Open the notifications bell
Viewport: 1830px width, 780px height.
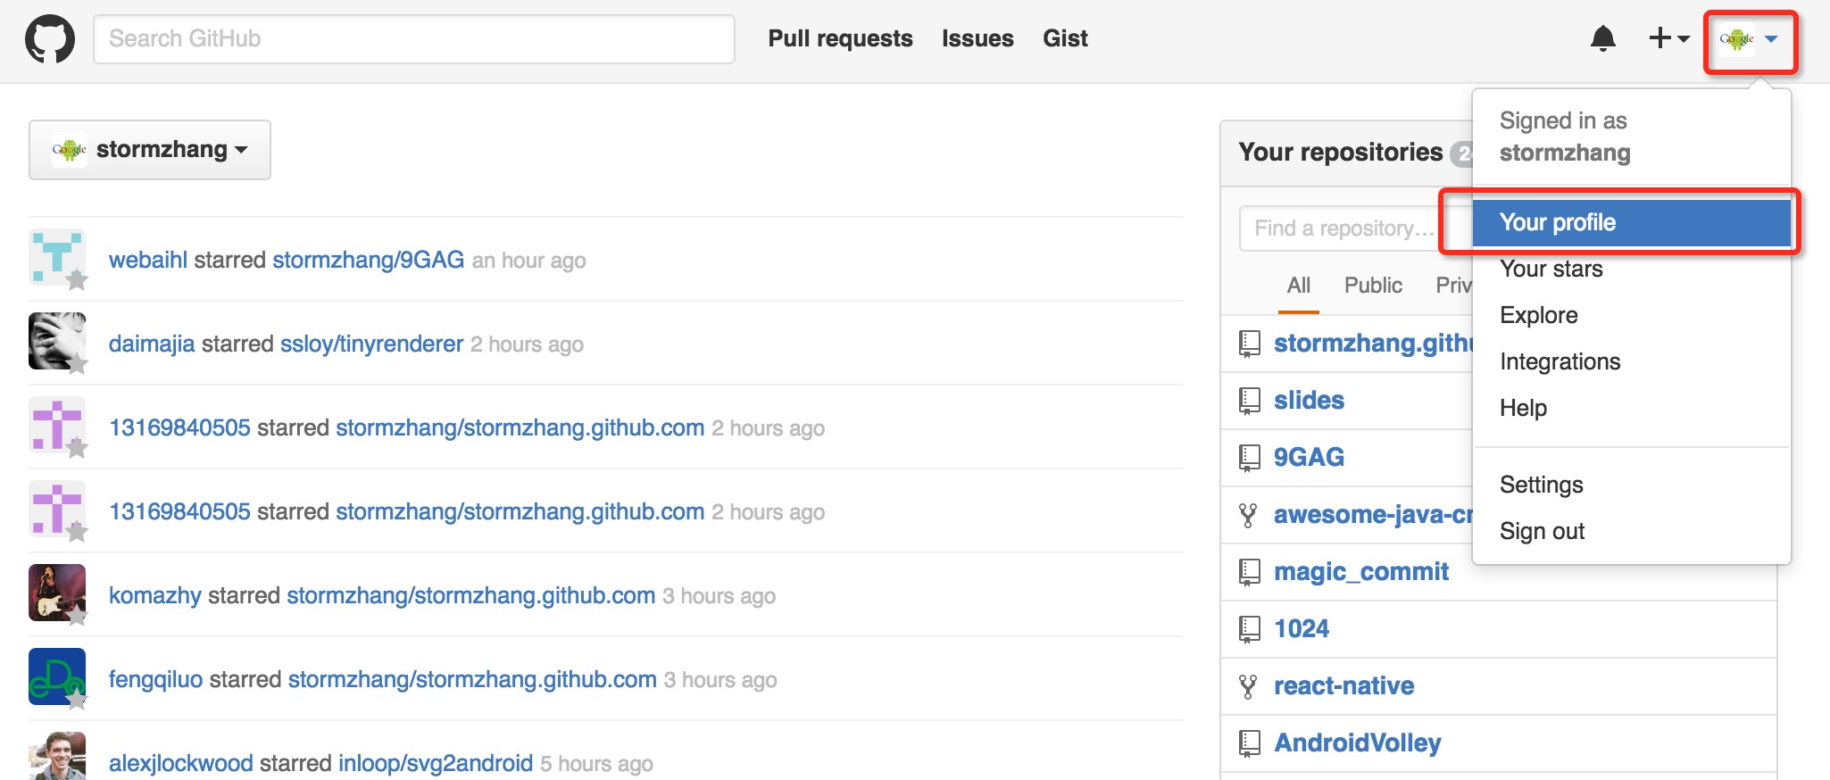tap(1603, 38)
